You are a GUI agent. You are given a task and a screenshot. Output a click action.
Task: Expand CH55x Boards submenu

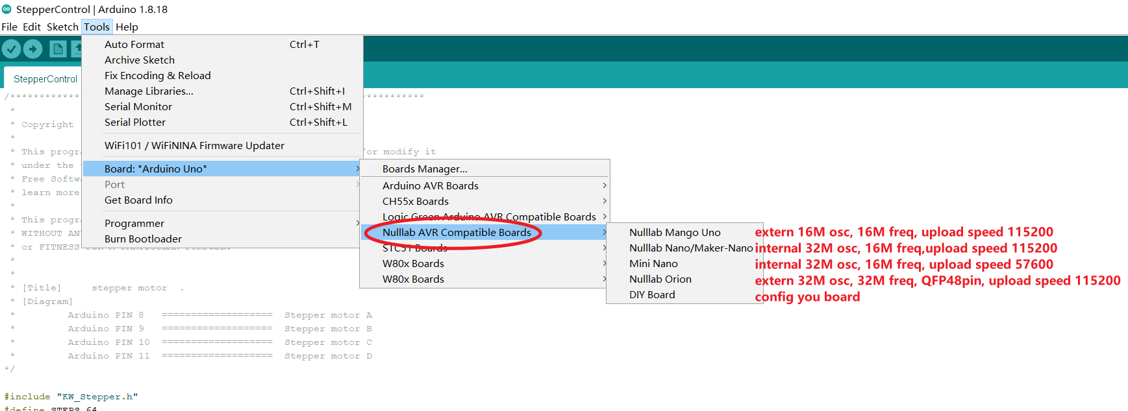point(484,201)
